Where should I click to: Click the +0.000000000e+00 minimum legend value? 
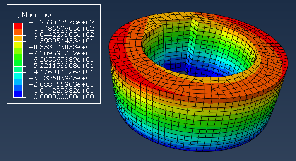click(62, 97)
